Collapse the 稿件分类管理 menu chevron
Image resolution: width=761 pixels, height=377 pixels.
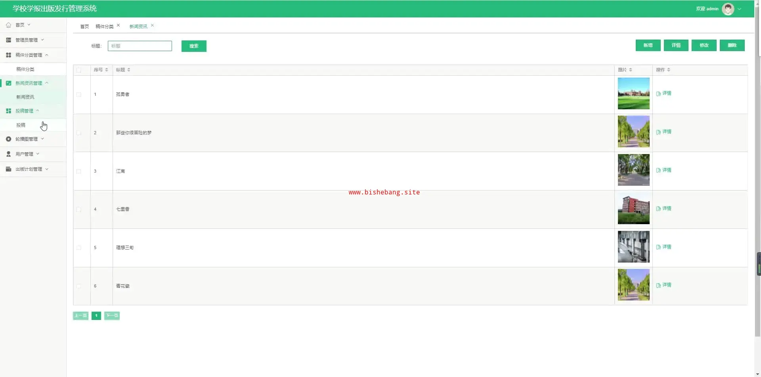coord(47,55)
